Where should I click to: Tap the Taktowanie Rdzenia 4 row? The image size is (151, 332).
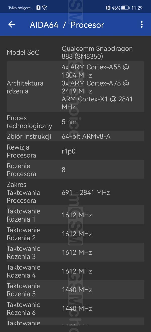pyautogui.click(x=75, y=271)
